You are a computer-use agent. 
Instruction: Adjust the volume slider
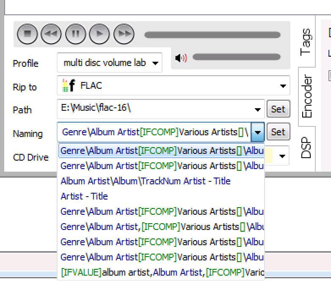pos(236,57)
